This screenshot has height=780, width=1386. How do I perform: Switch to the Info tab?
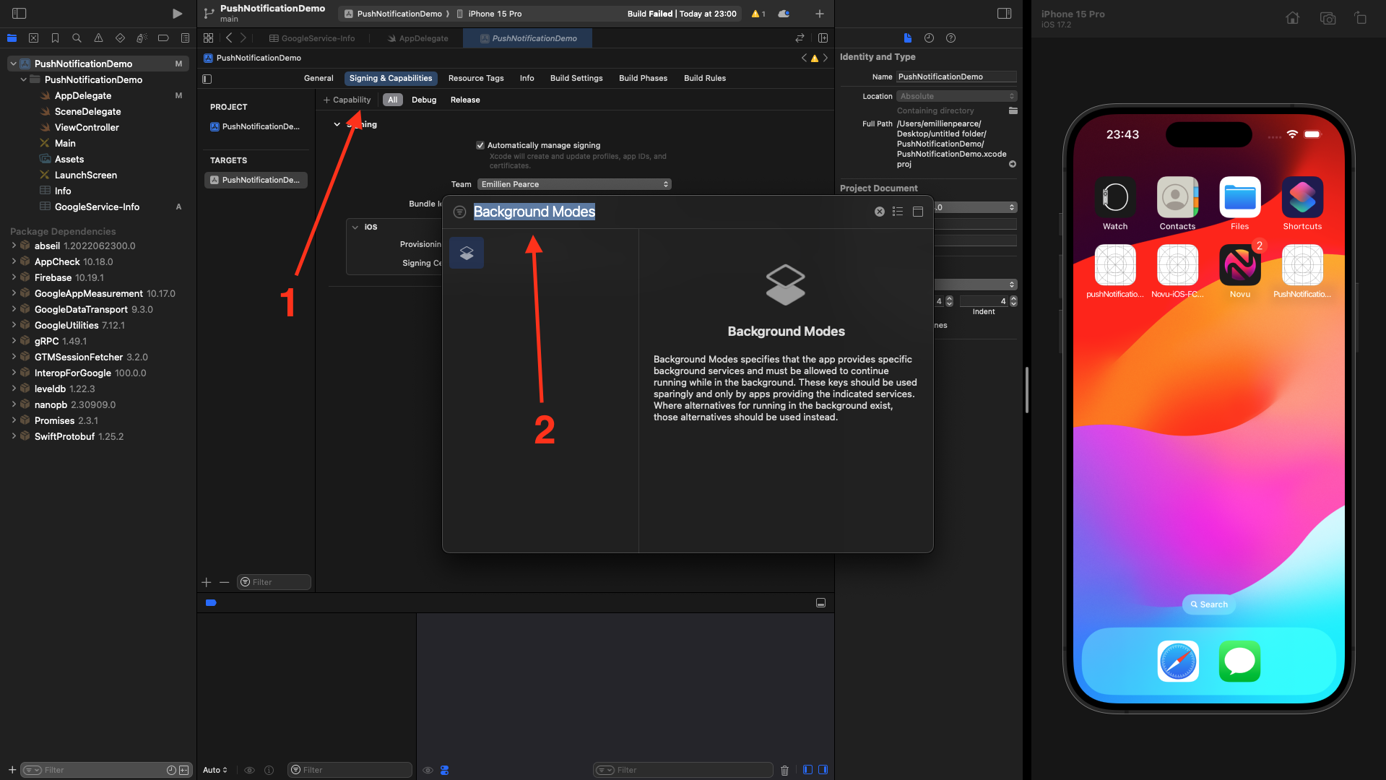click(527, 78)
